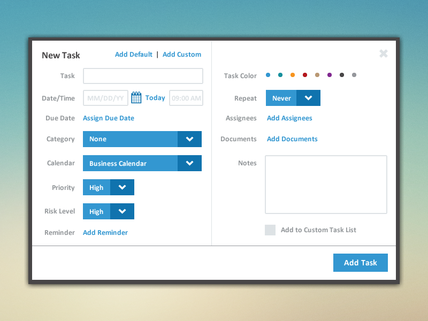
Task: Choose the orange task color
Action: pos(292,75)
